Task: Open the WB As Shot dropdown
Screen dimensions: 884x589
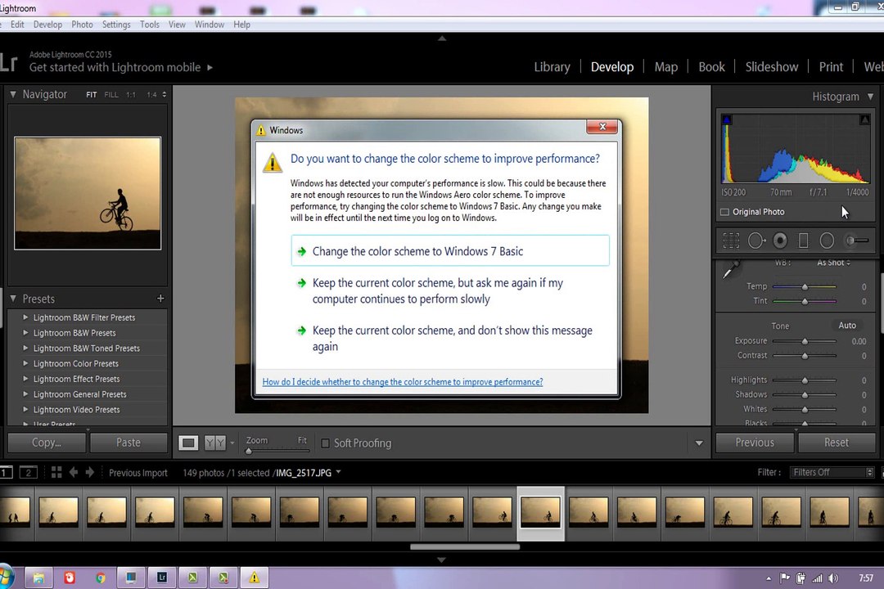Action: click(833, 263)
